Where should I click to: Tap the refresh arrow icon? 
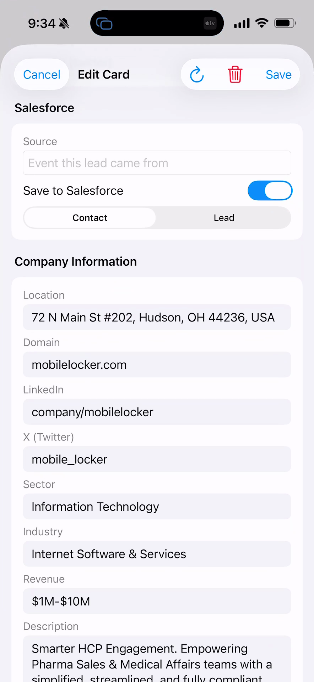pos(197,75)
